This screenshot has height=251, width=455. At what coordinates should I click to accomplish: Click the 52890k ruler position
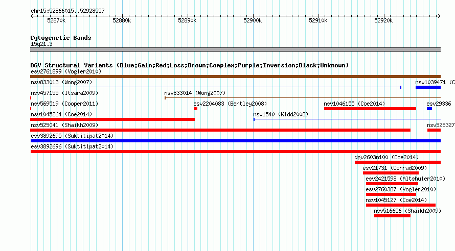[x=187, y=20]
